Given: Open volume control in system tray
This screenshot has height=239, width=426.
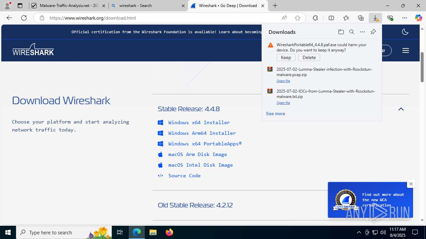Looking at the screenshot, I should 383,232.
